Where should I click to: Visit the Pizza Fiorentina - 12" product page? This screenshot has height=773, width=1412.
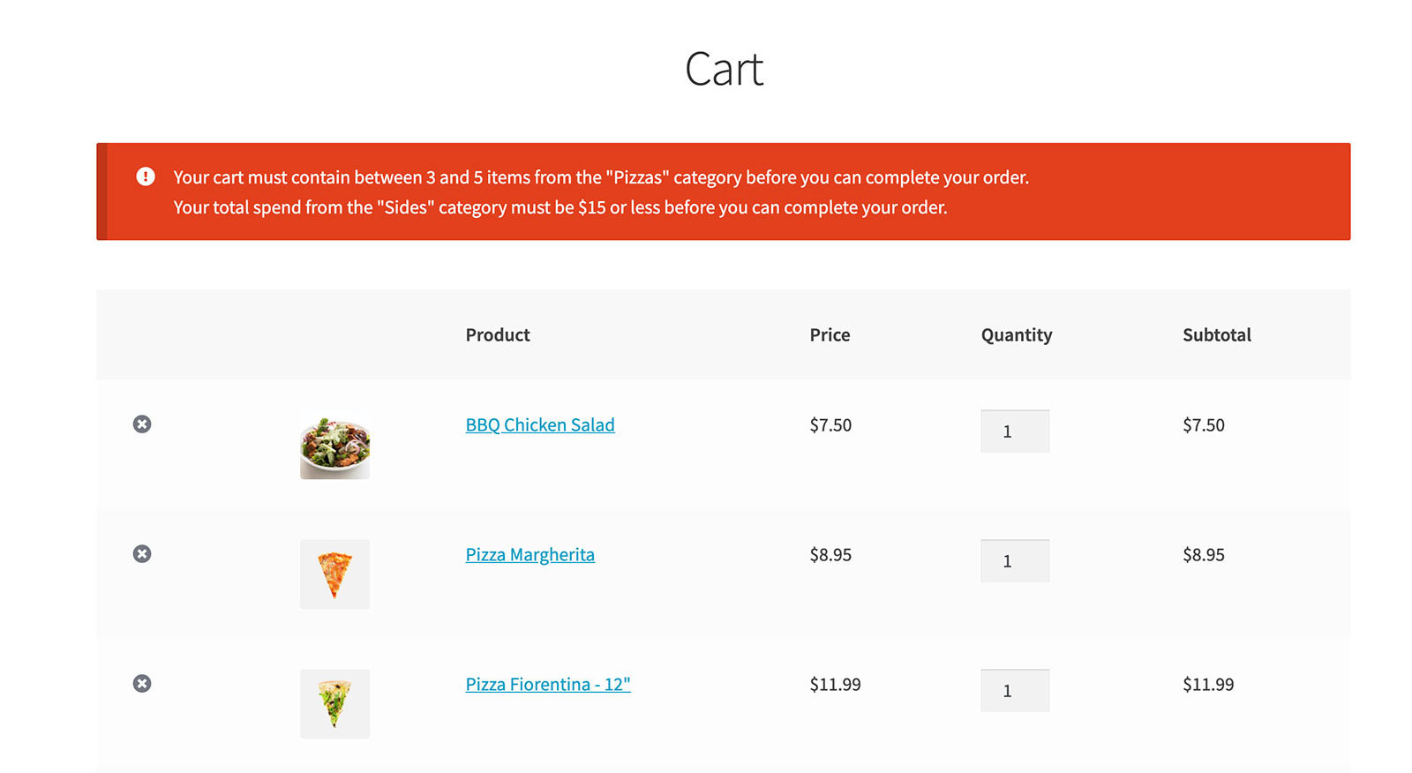(548, 685)
